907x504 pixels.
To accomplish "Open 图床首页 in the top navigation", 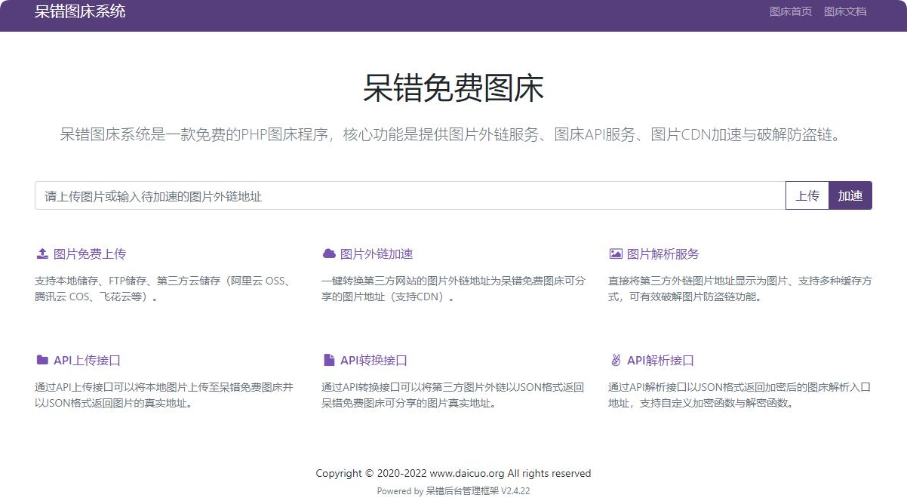I will click(x=789, y=11).
